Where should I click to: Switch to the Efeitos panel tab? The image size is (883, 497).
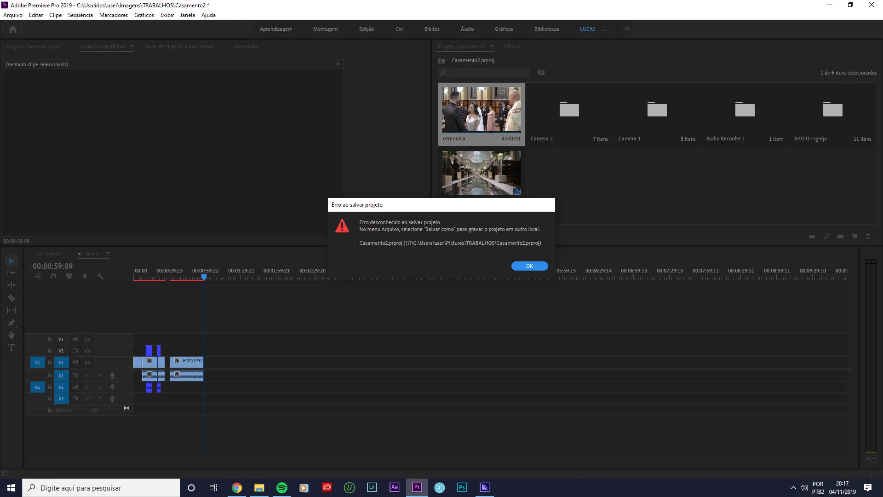click(x=512, y=46)
